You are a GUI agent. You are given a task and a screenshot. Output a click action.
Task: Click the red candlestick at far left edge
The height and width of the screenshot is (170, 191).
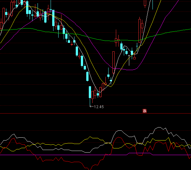click(1, 25)
